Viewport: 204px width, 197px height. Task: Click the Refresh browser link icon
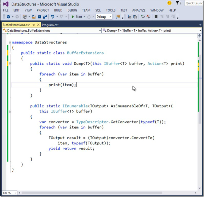(89, 17)
